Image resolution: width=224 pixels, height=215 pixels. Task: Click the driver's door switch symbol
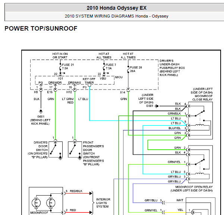tap(56, 150)
